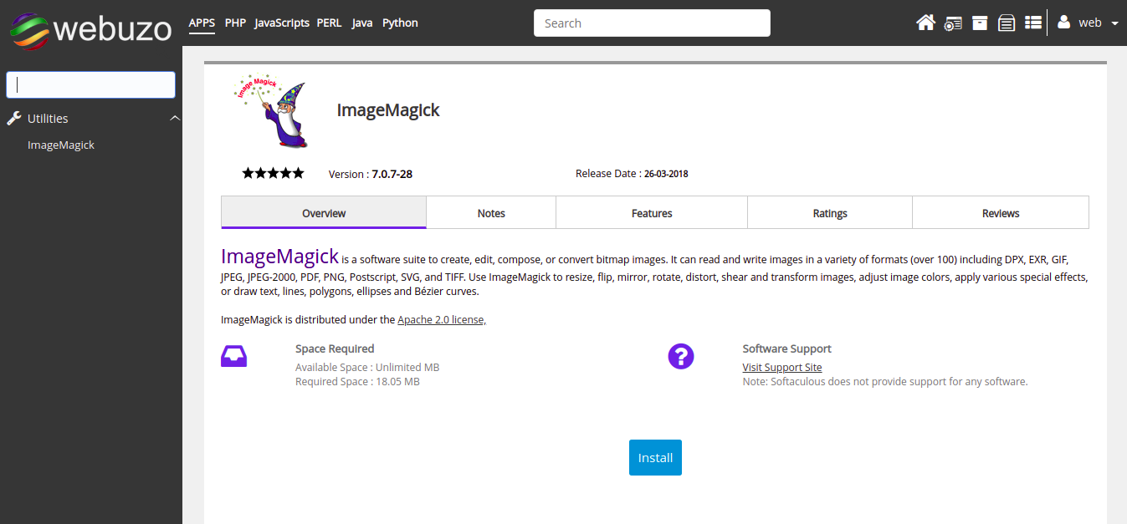
Task: Click the Space Required heading
Action: (335, 348)
